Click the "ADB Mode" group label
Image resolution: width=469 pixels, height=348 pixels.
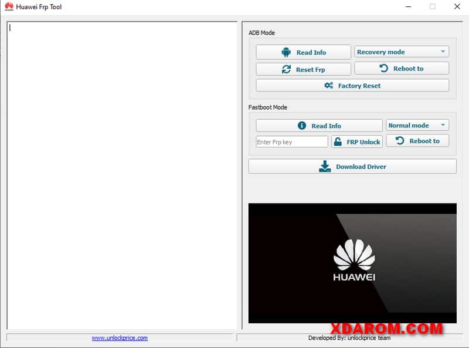point(261,33)
